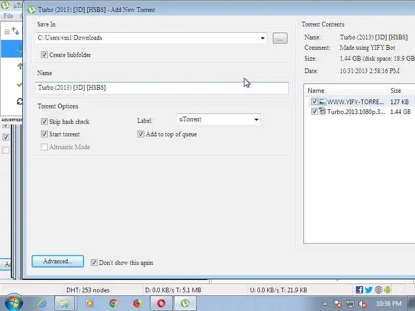Screen dimensions: 415x311
Task: Click the image file icon for WWW.YIFY-TORRE
Action: click(322, 102)
